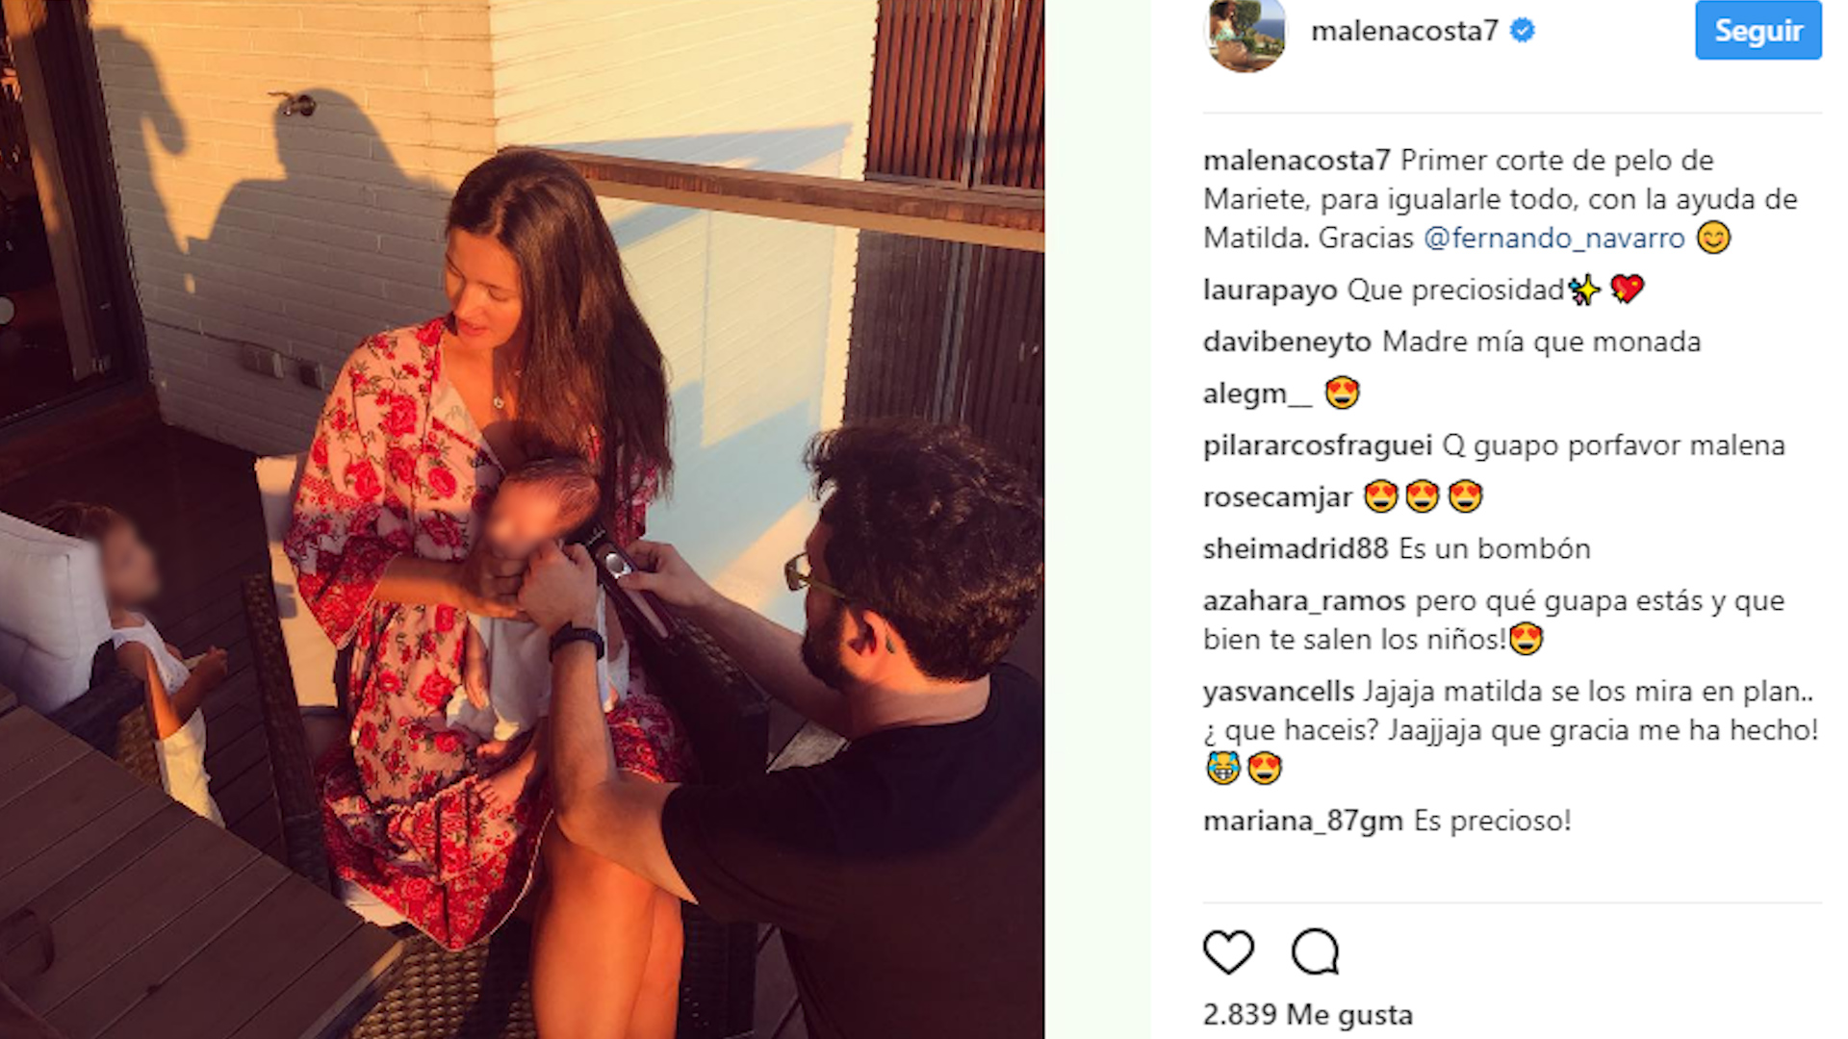Screen dimensions: 1848x1039
Task: Open pilararcosfraguei commenter profile
Action: coord(1318,445)
